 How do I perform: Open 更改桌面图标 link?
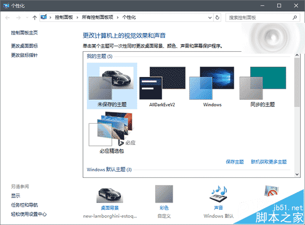[x=24, y=46]
